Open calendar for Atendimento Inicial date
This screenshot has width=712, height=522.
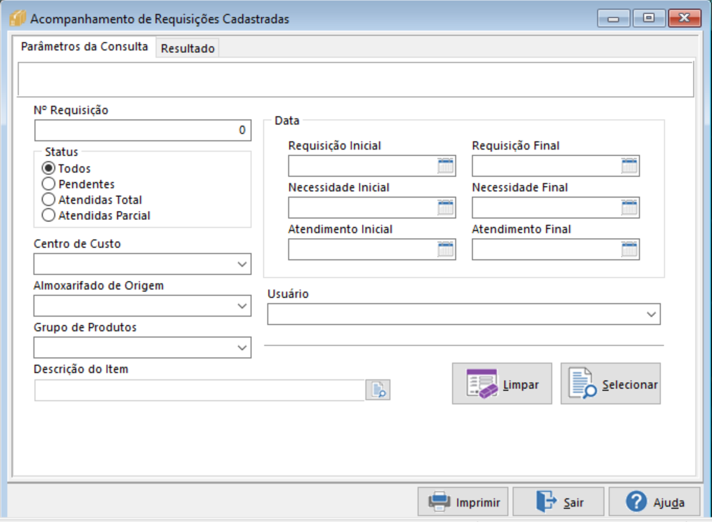click(445, 249)
